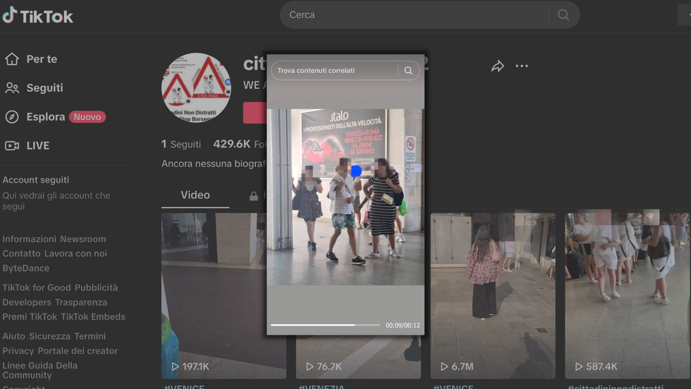Open the Linee Guida Della Community link

pyautogui.click(x=40, y=370)
